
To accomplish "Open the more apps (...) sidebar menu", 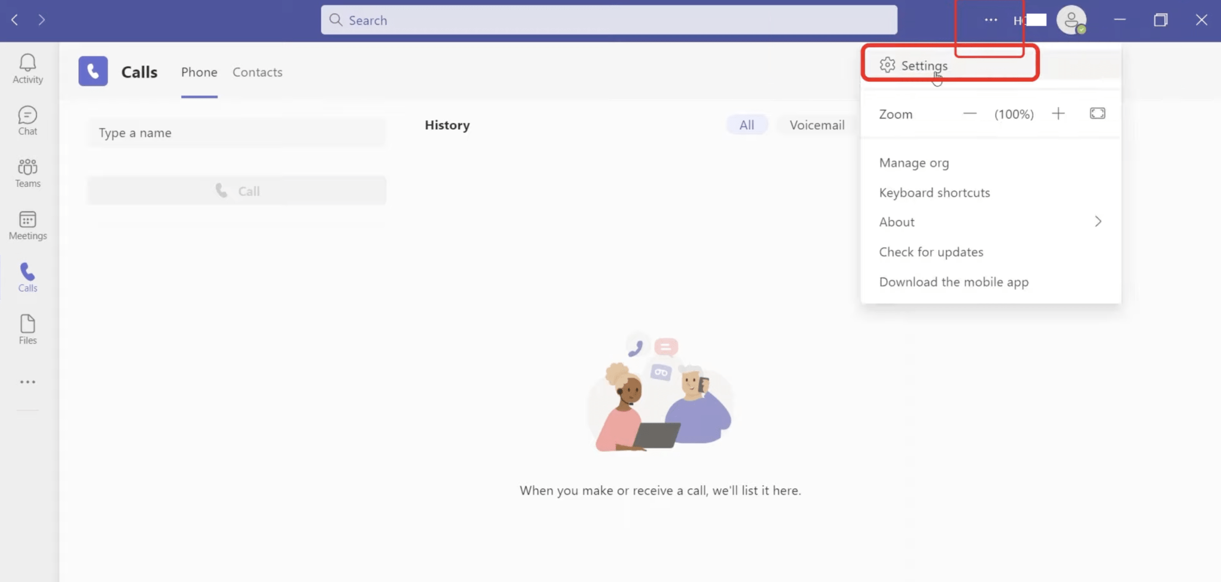I will [x=27, y=381].
